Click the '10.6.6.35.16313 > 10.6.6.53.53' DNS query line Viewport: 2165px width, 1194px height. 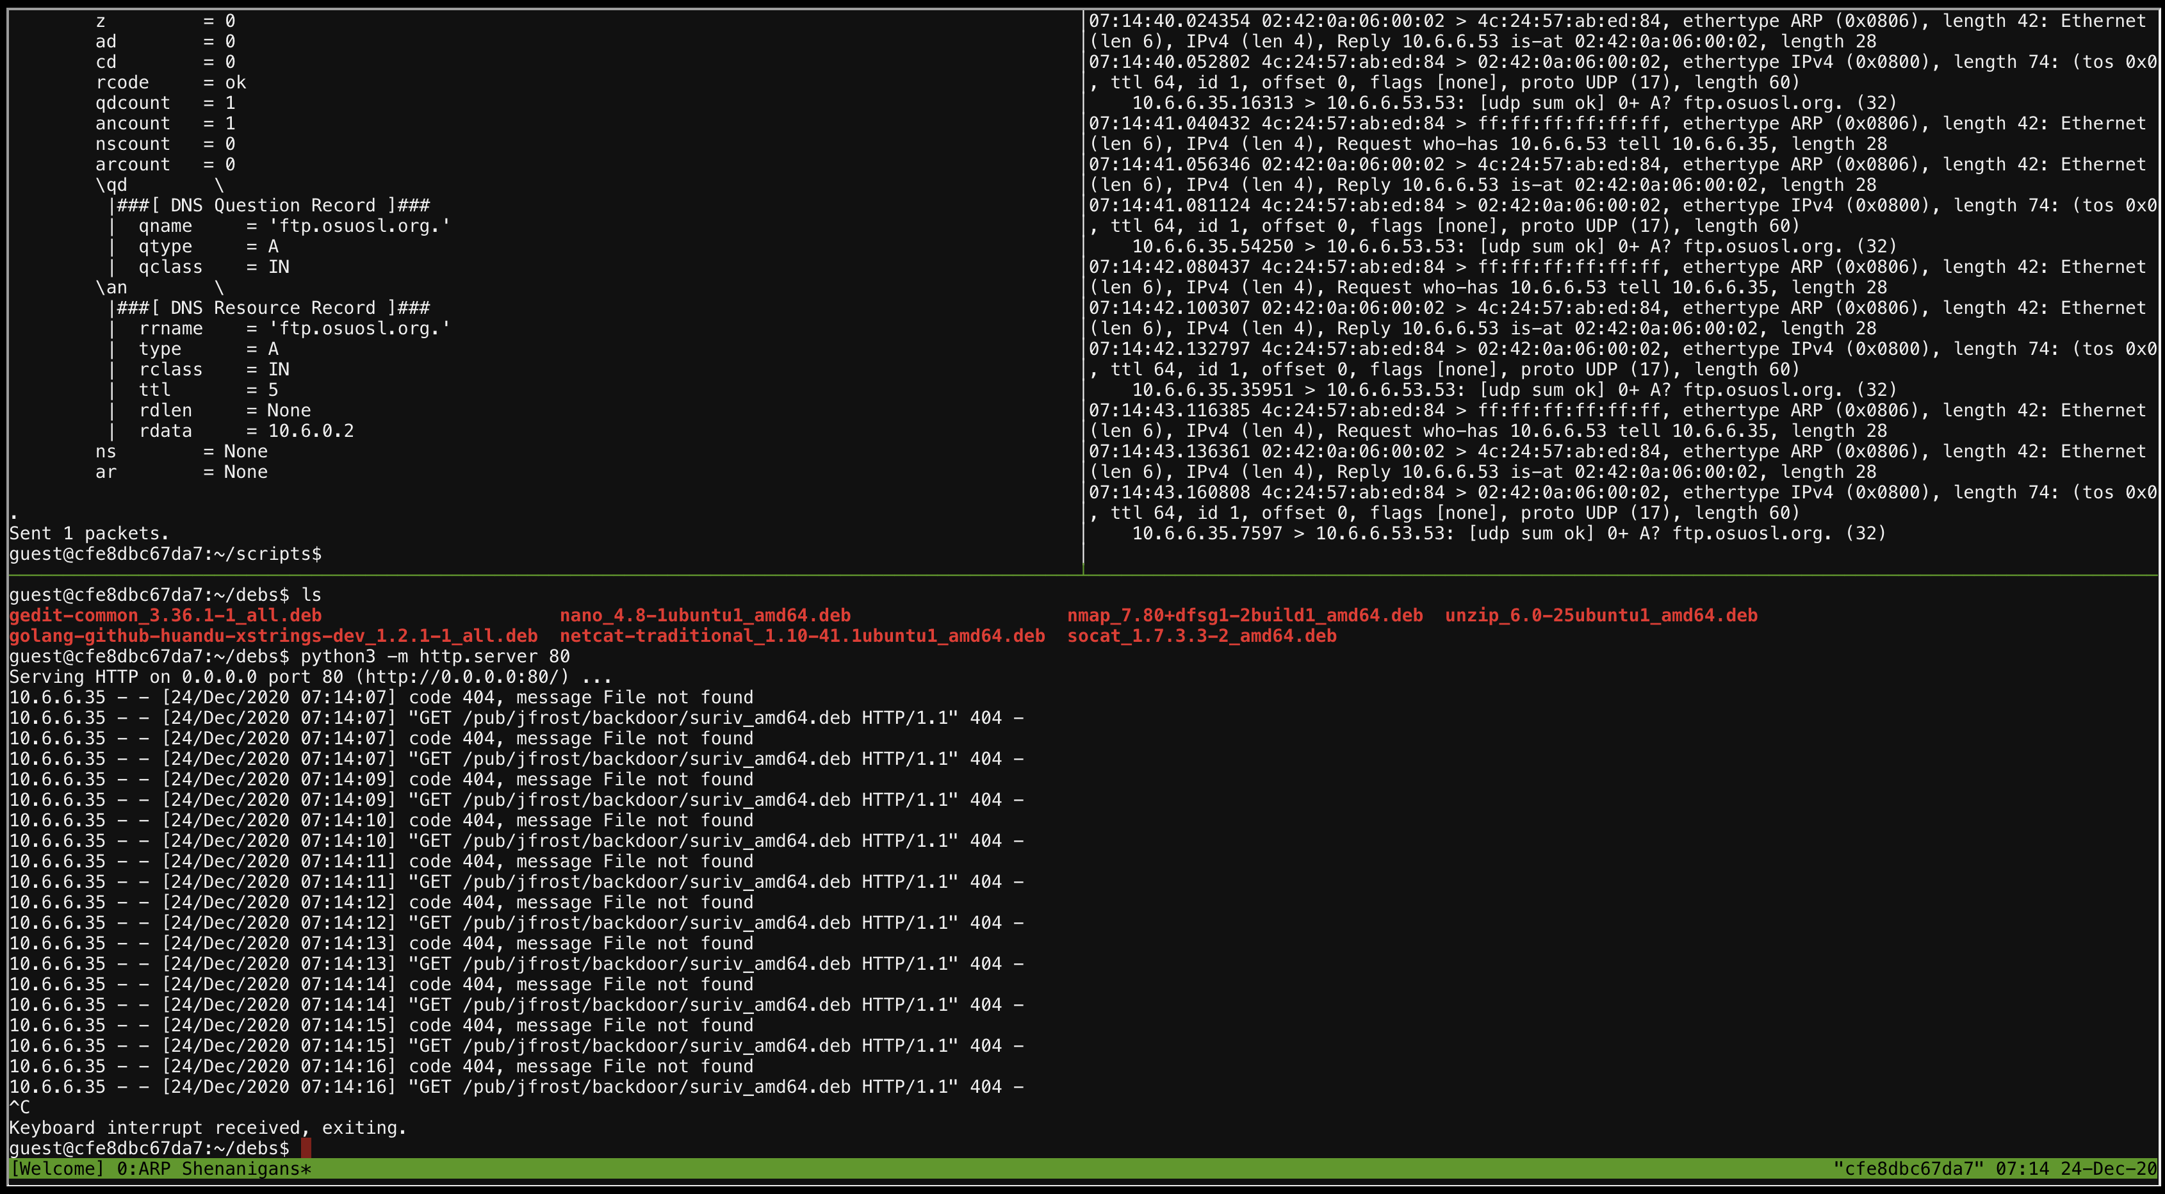pos(1514,102)
